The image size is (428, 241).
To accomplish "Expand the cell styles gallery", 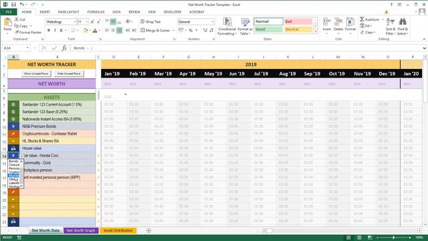I will pyautogui.click(x=316, y=31).
